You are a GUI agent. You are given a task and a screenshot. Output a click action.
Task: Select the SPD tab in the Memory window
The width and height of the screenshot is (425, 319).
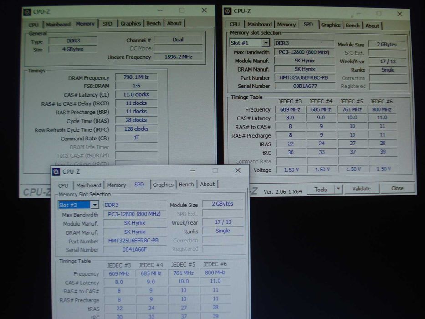tap(108, 24)
